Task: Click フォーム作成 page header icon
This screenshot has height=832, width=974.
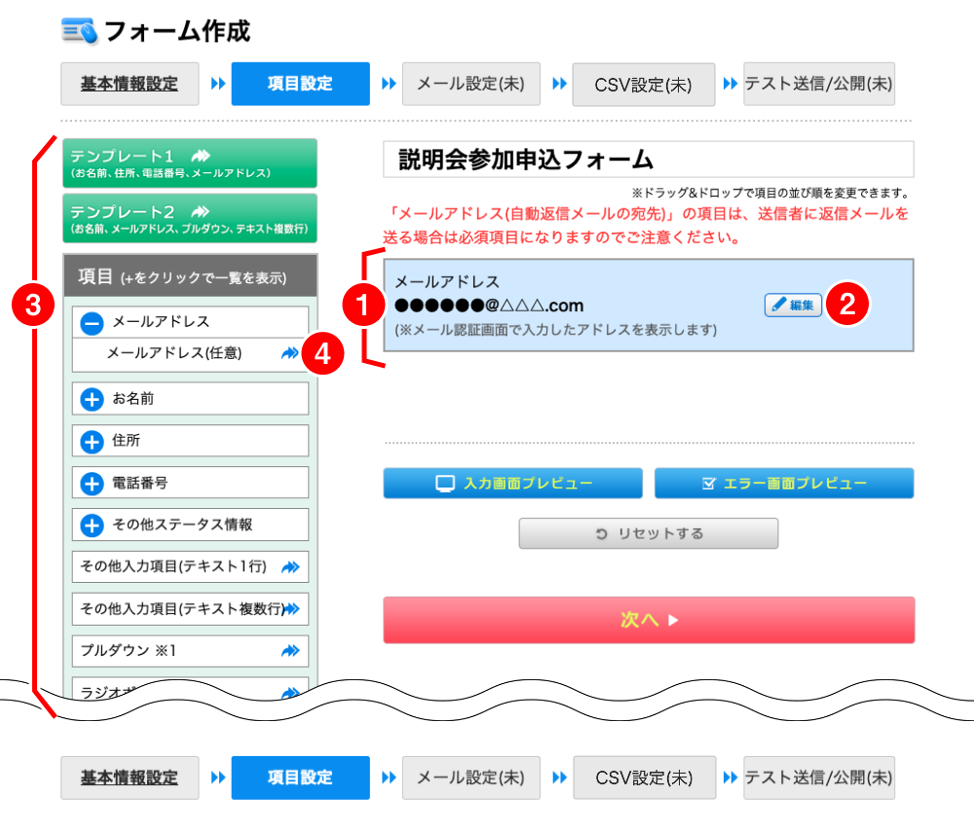Action: click(x=80, y=31)
